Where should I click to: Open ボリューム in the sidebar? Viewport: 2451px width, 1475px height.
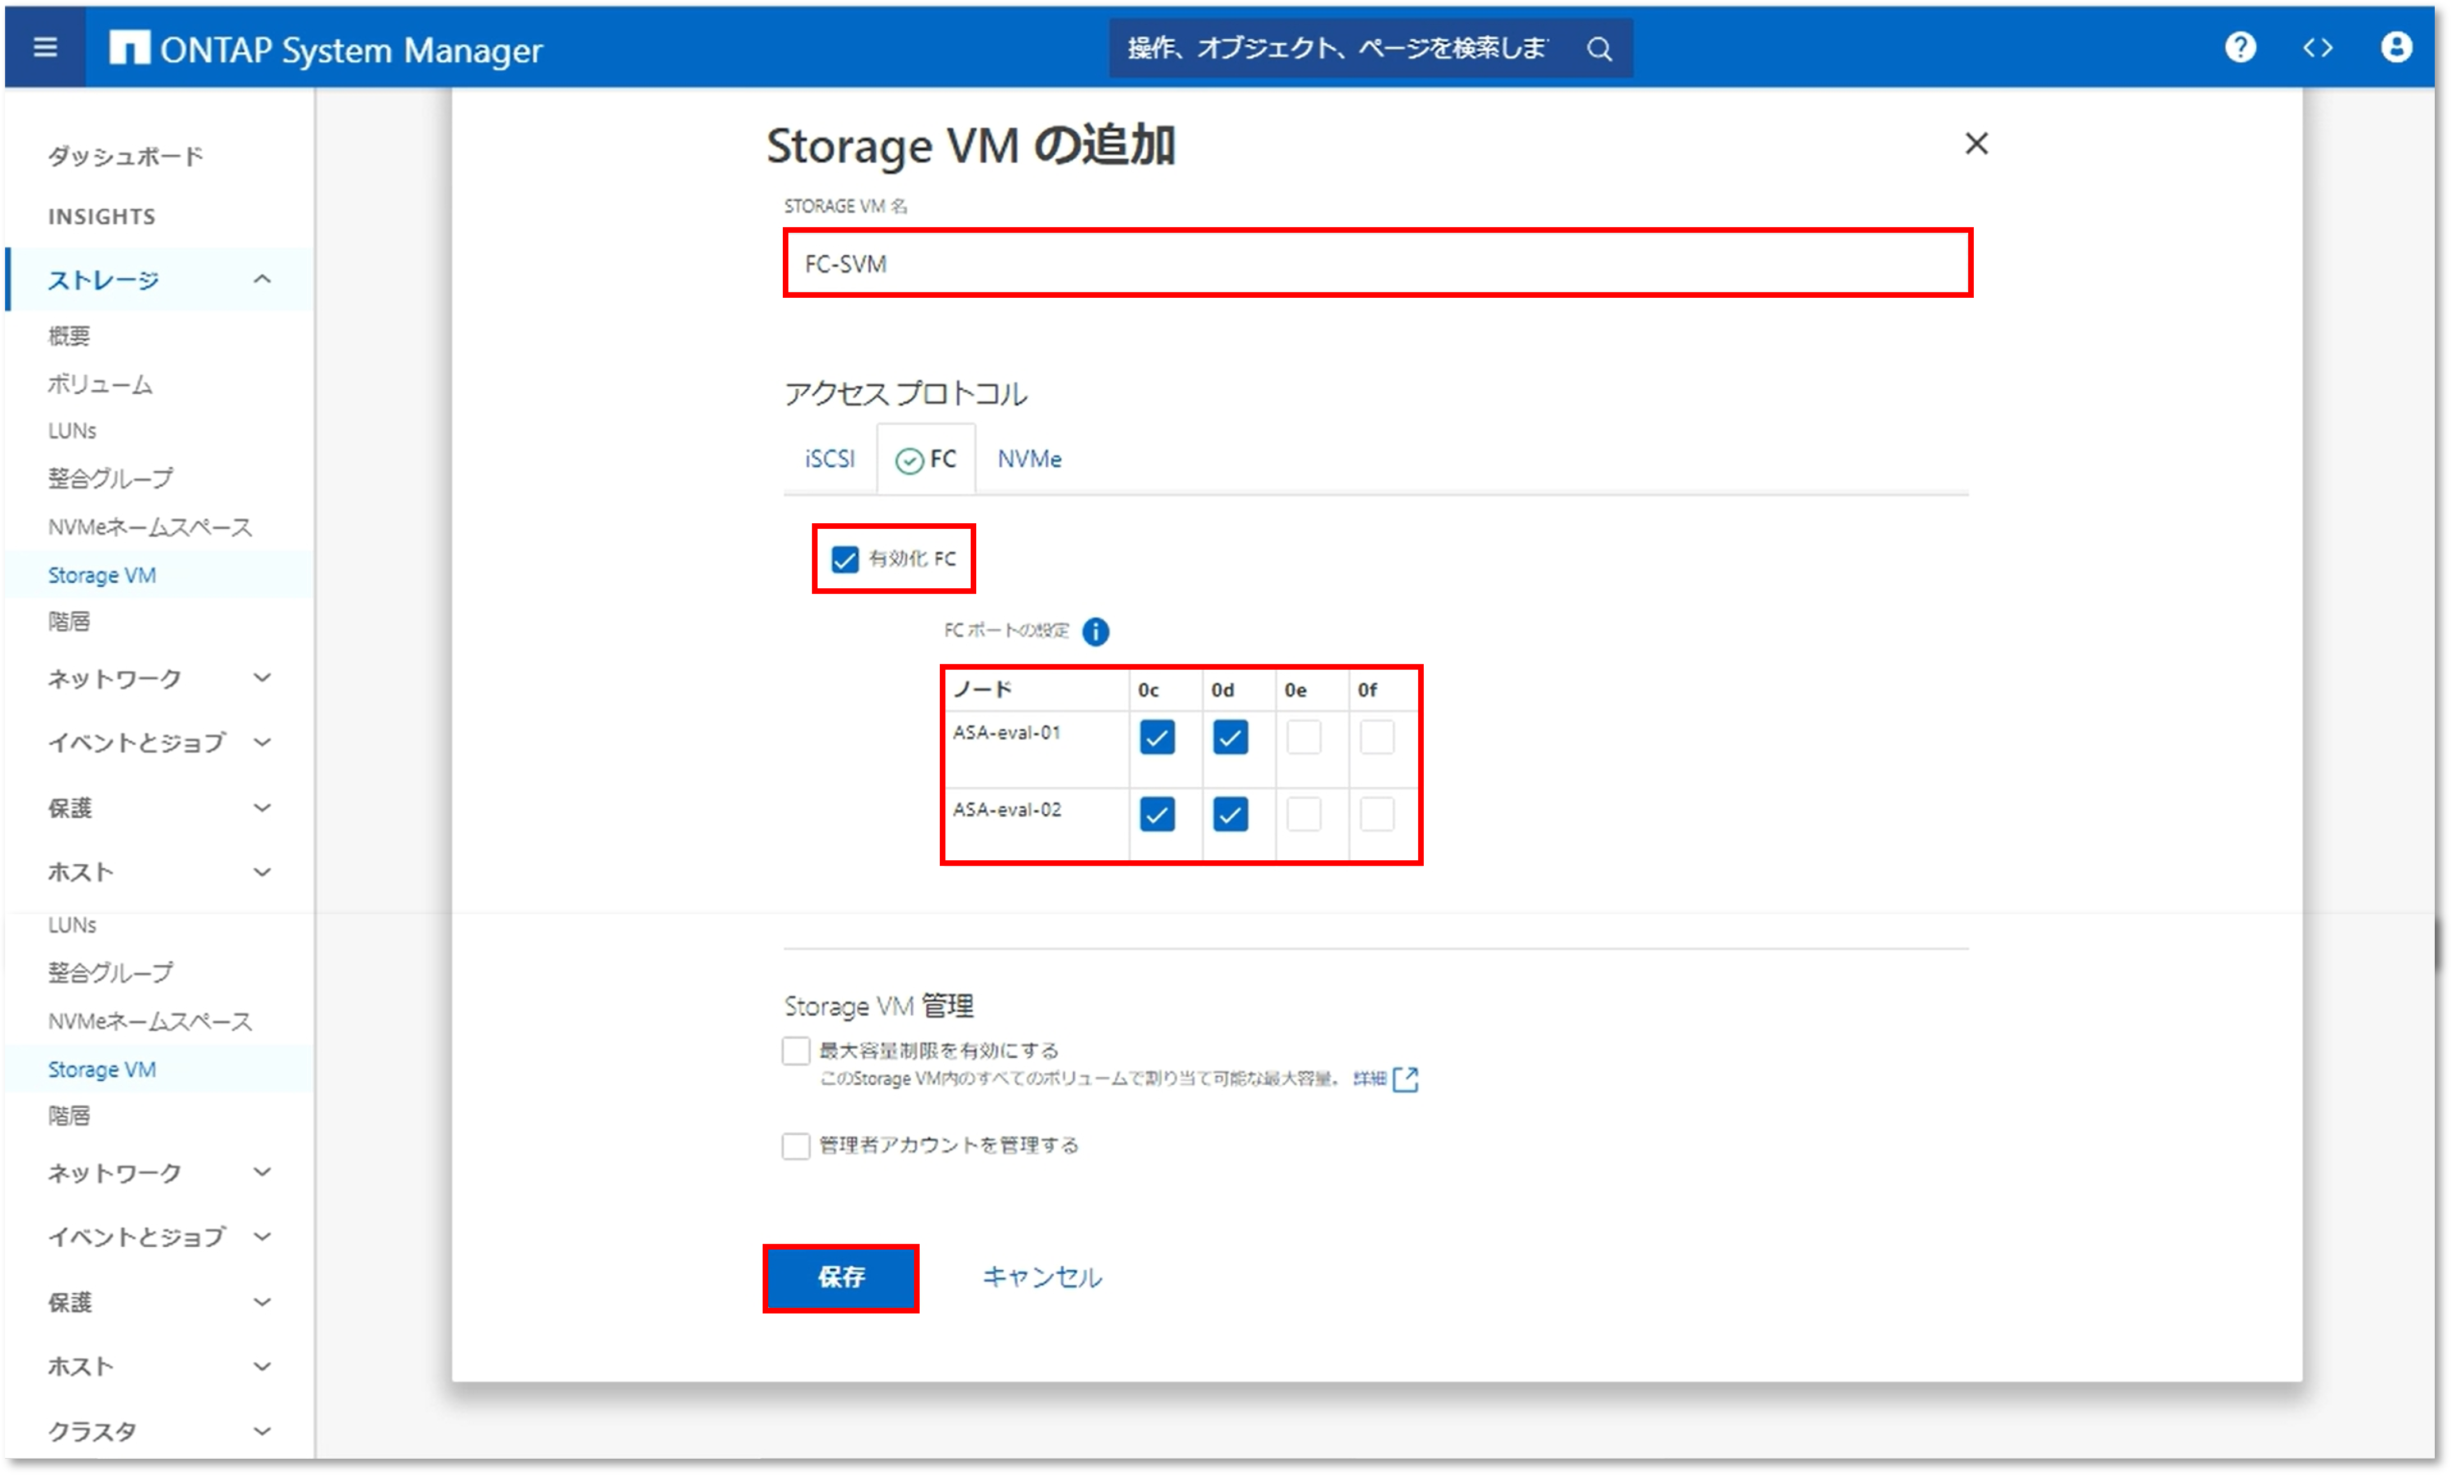99,384
